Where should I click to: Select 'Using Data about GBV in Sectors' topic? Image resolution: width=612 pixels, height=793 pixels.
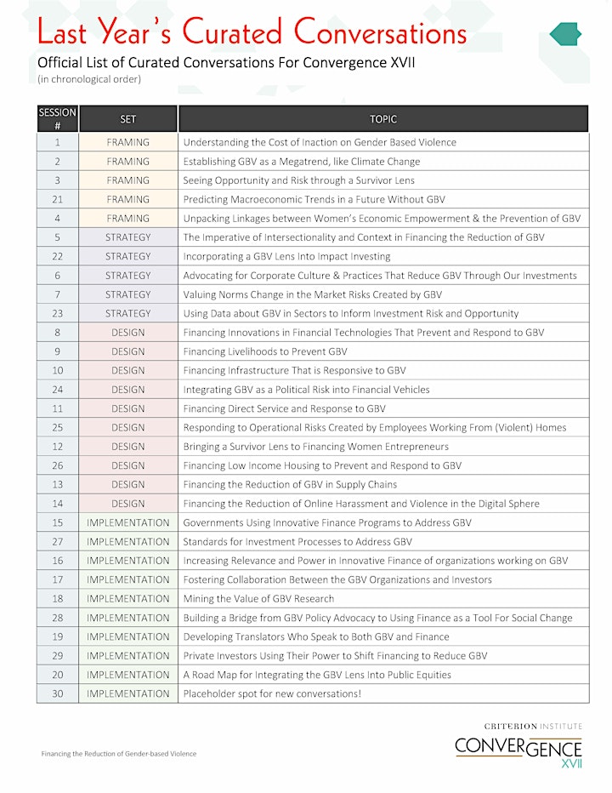point(351,314)
